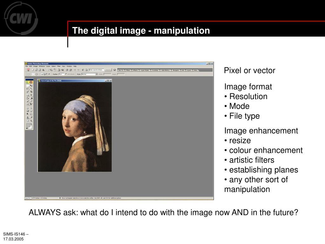Open the Undo History palette tab
Screen dimensions: 325x244
pos(165,70)
